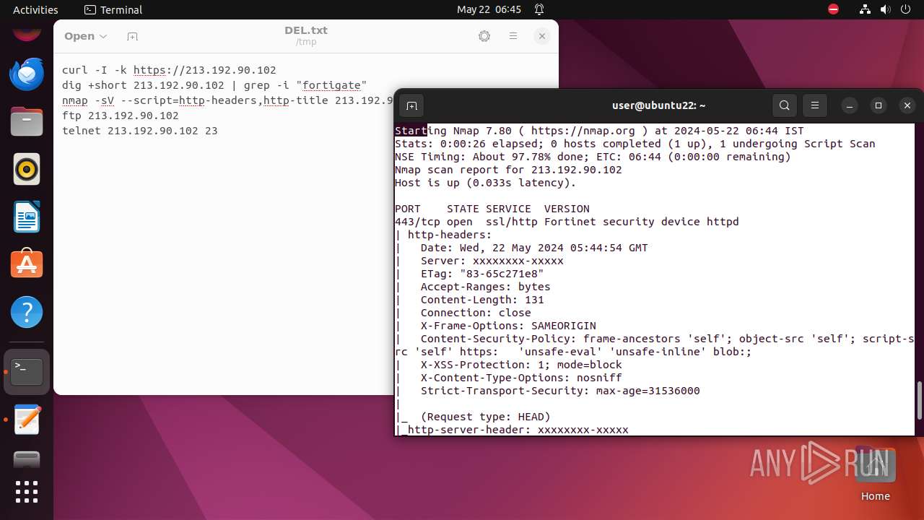The image size is (924, 520).
Task: Open Ubuntu Software store icon
Action: [27, 264]
